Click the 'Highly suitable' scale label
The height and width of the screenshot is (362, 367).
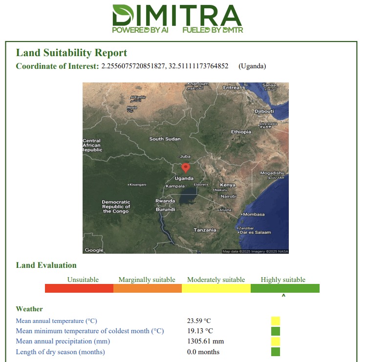click(283, 280)
